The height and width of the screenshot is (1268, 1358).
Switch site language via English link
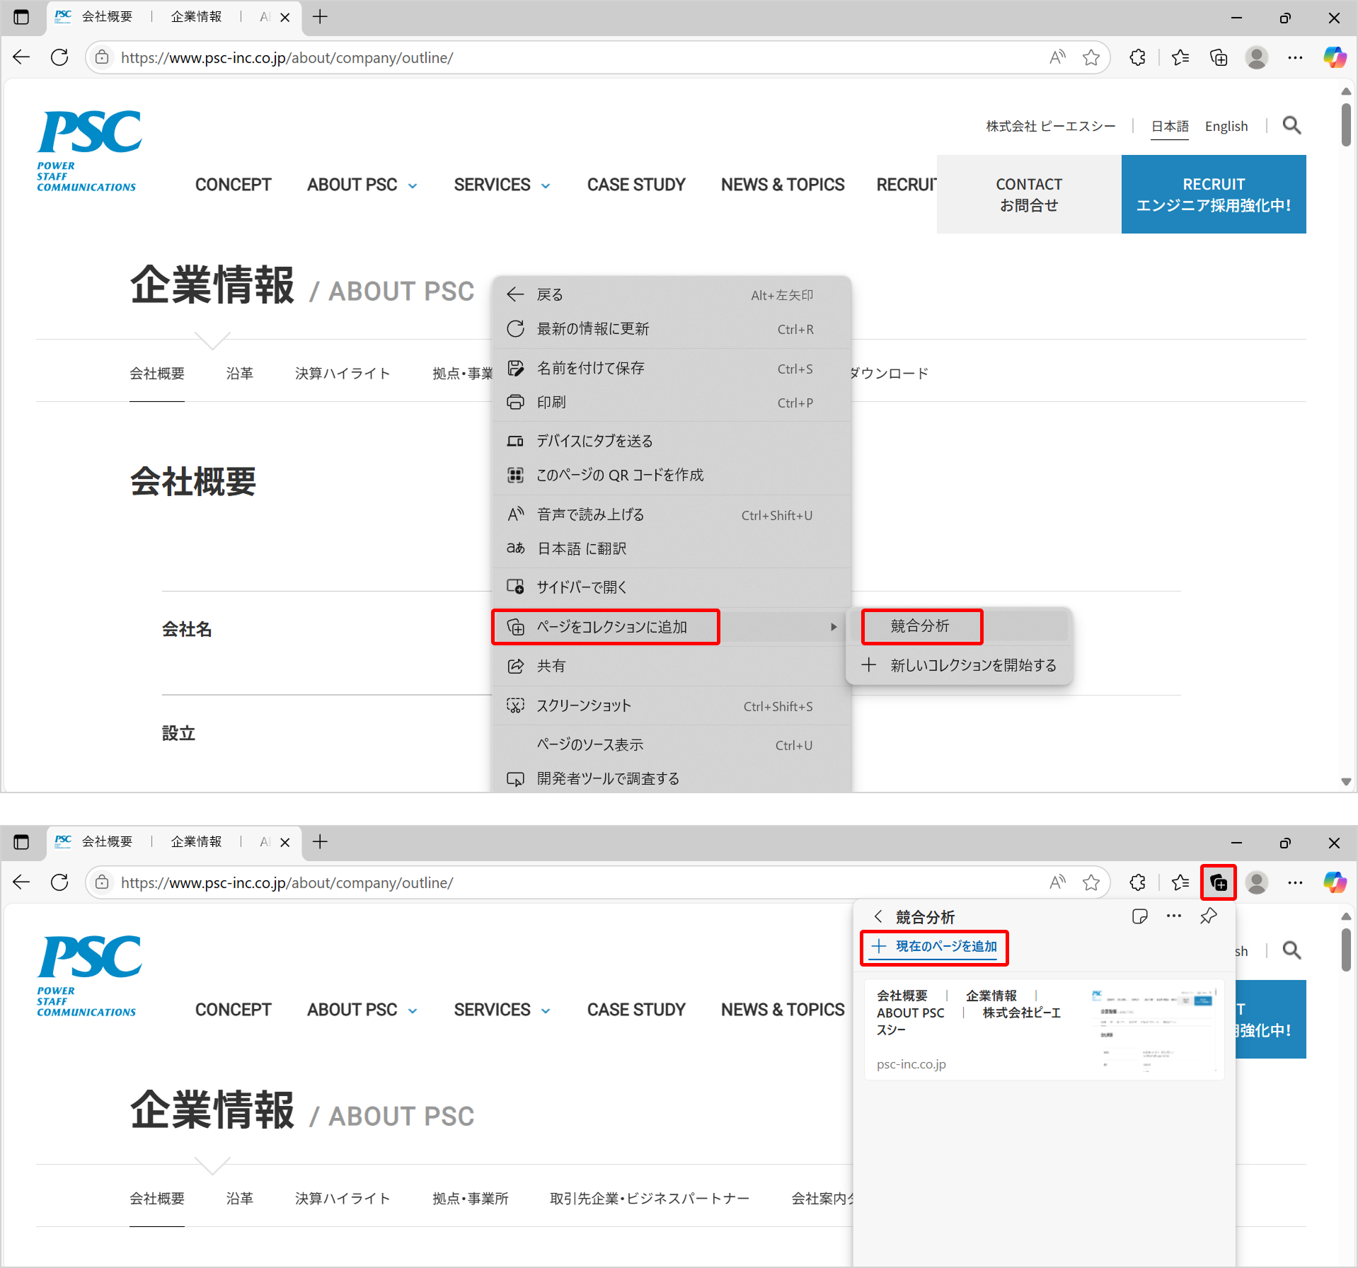click(1226, 127)
